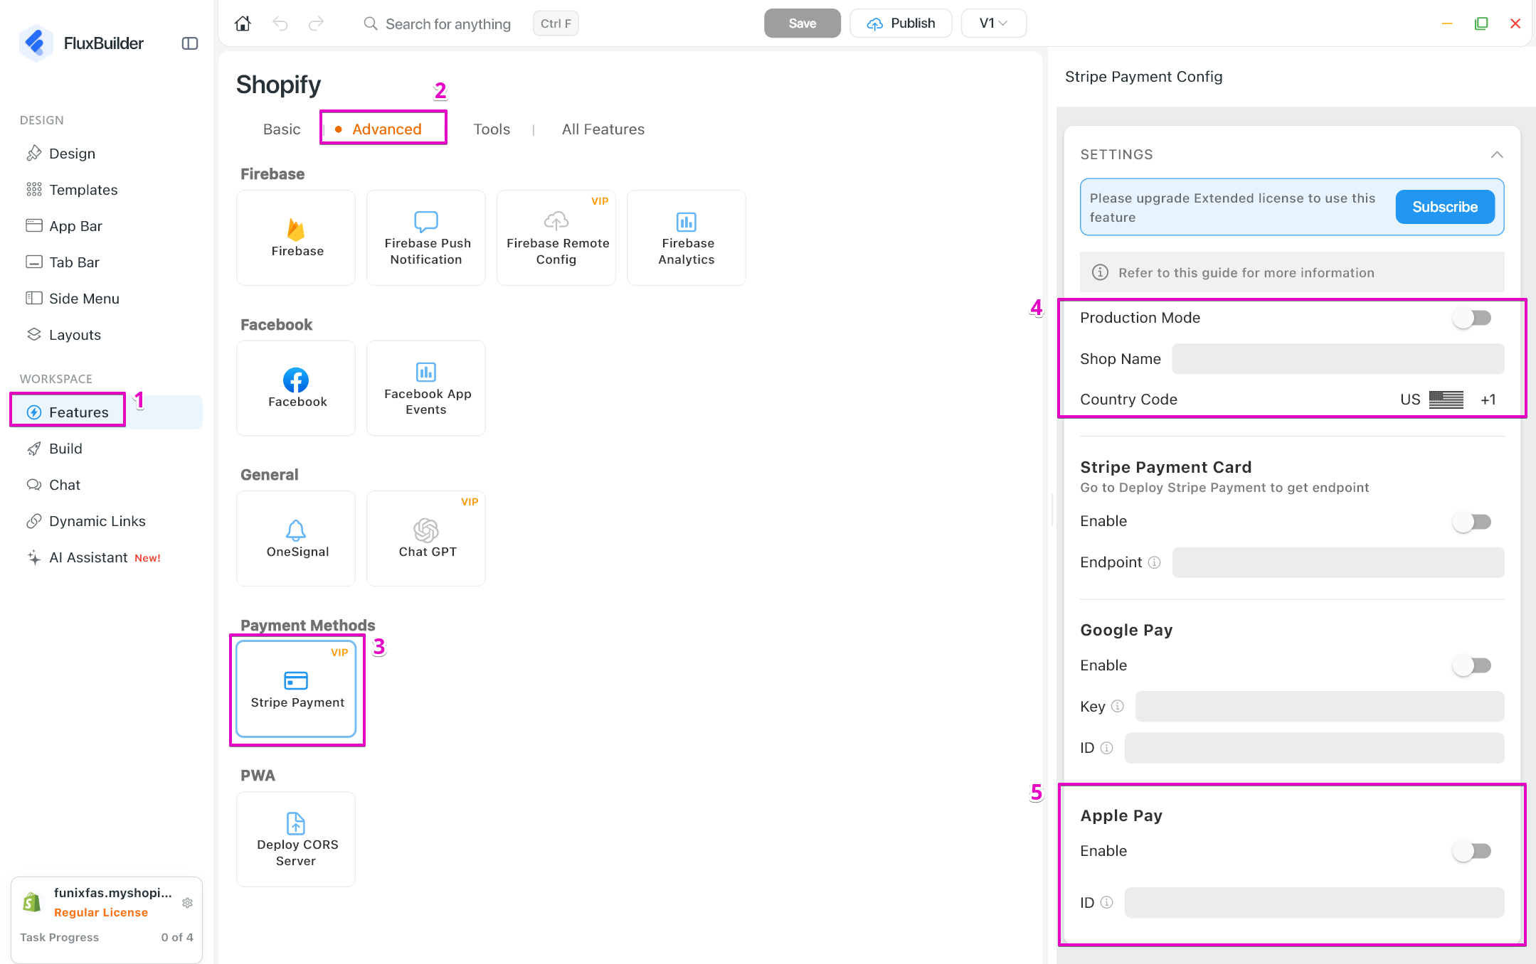
Task: Click the Search for anything field
Action: (x=448, y=24)
